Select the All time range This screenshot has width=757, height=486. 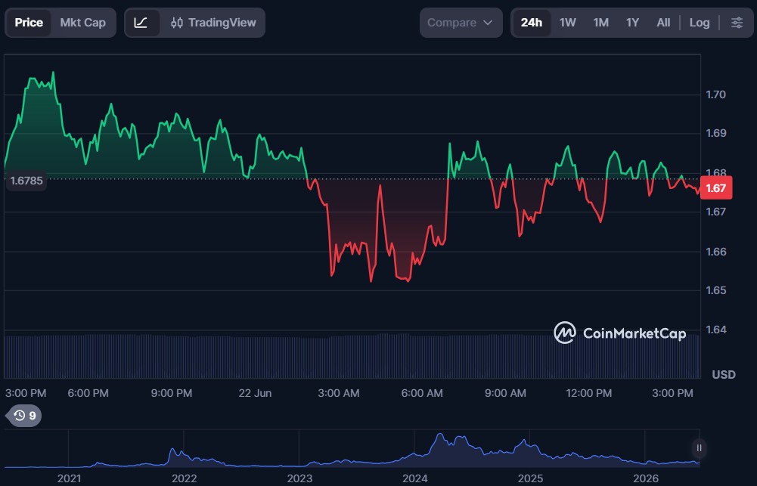pyautogui.click(x=663, y=23)
